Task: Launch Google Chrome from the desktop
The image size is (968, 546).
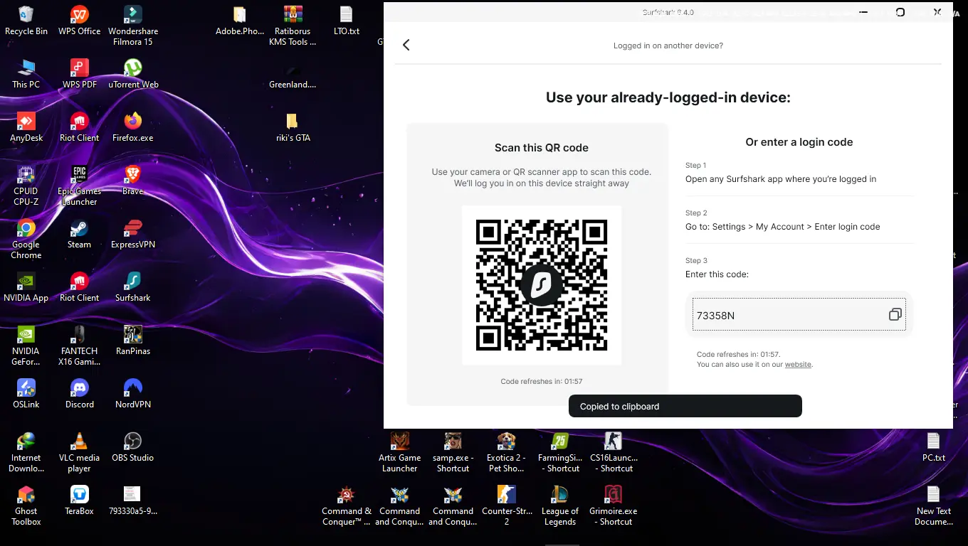Action: [26, 239]
